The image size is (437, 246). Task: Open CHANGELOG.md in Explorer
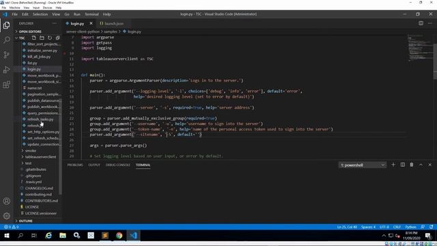[x=39, y=189]
